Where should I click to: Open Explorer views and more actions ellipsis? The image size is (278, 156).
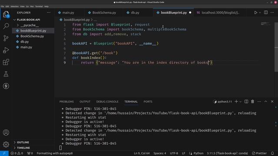[x=48, y=13]
